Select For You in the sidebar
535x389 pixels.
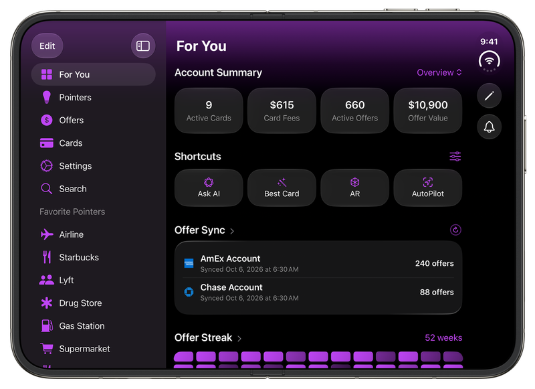pos(93,74)
